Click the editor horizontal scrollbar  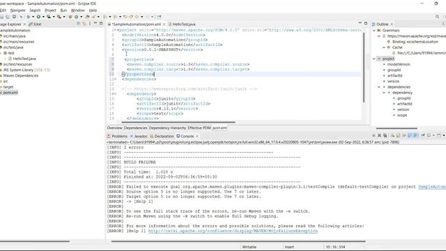[178, 122]
